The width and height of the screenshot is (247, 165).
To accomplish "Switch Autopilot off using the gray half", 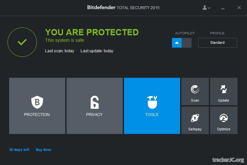I will (x=187, y=43).
